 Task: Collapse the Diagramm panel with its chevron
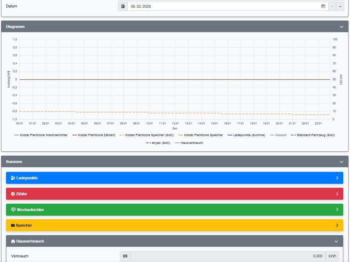coord(341,27)
